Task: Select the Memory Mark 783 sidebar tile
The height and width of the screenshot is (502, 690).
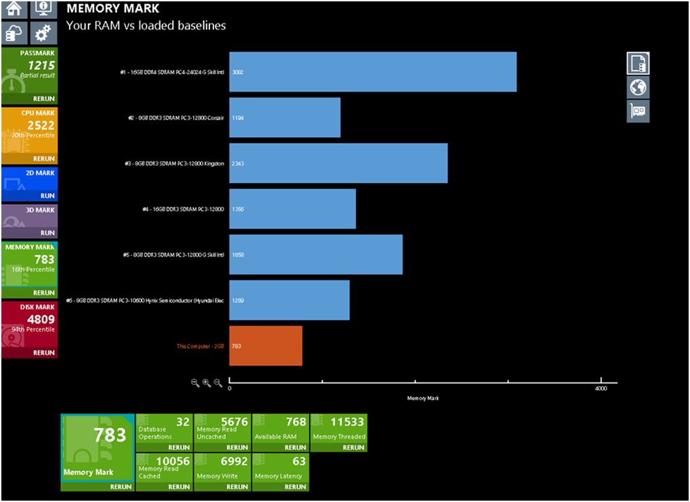Action: point(29,264)
